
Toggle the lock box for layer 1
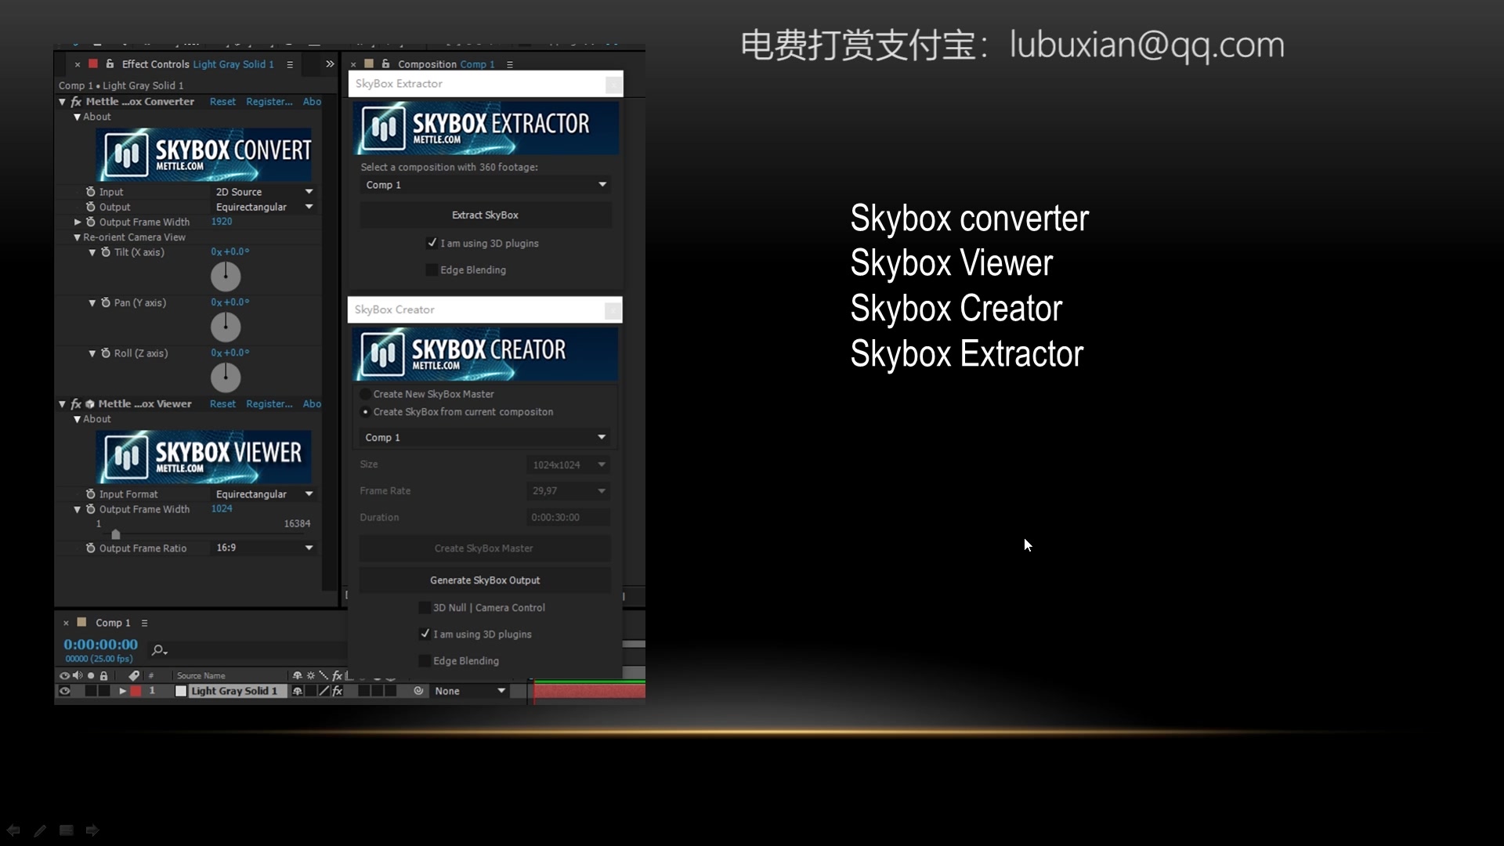(x=103, y=691)
